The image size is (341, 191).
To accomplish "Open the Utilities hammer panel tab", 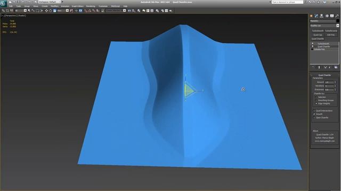I will (x=337, y=16).
